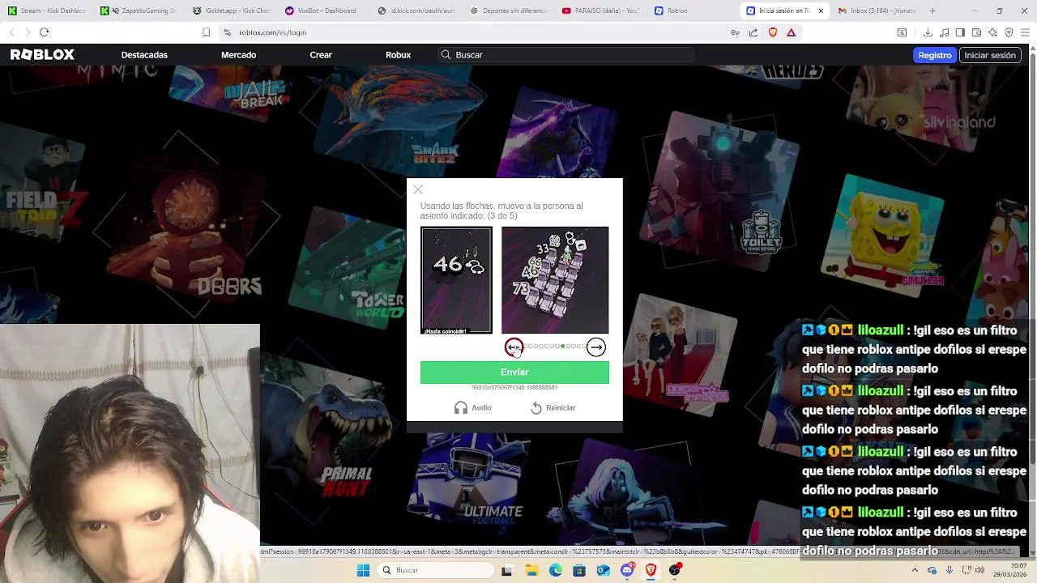Switch to the Stream - Kick Dashboard tab
The image size is (1037, 583).
coord(48,11)
